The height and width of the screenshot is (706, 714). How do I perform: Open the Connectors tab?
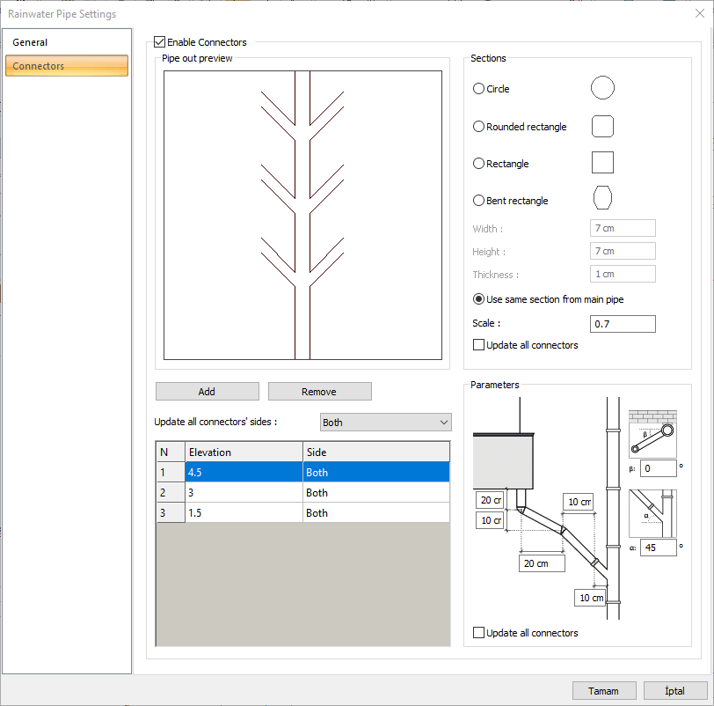tap(67, 66)
